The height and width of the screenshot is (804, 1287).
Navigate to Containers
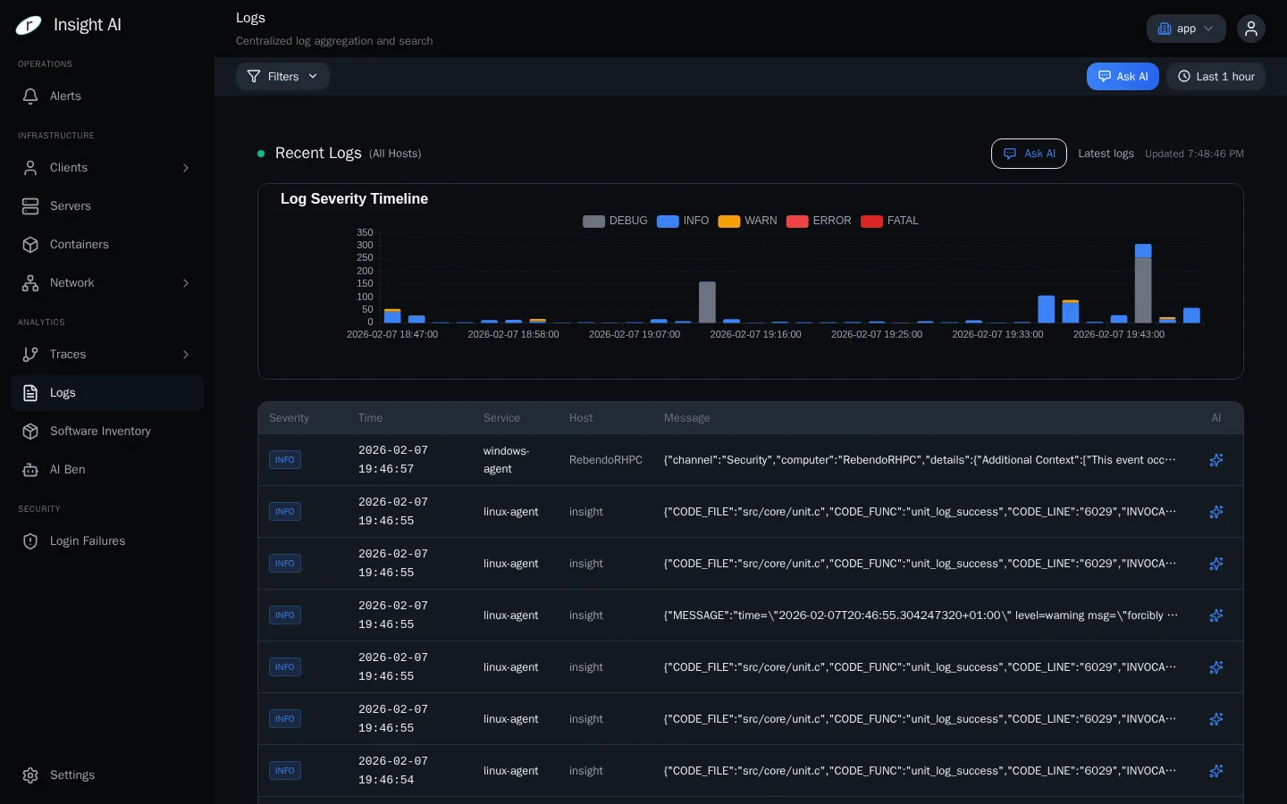107,245
